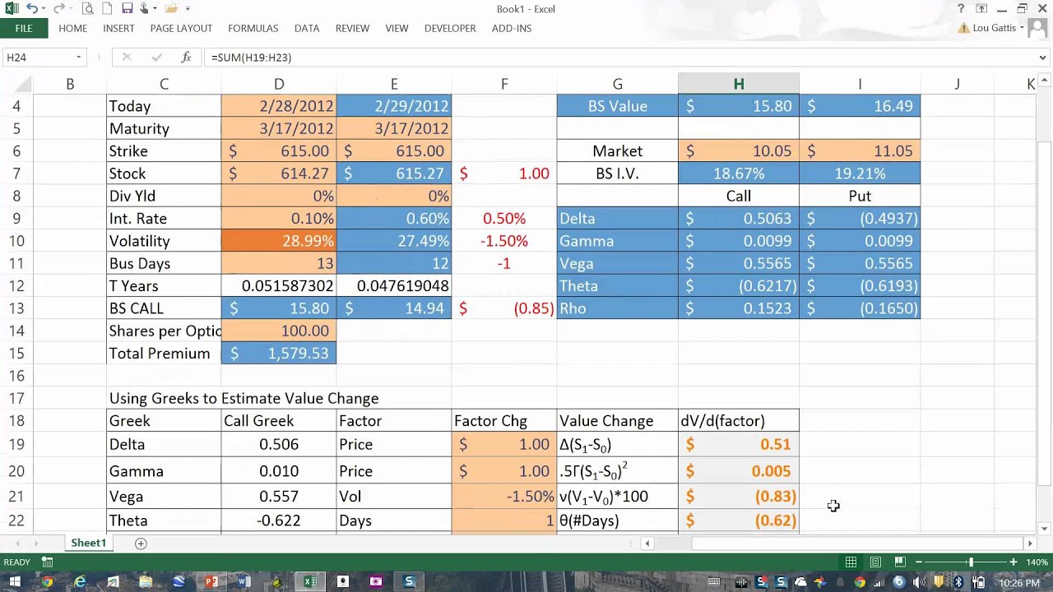Switch to Page Layout view in status bar

pyautogui.click(x=875, y=562)
